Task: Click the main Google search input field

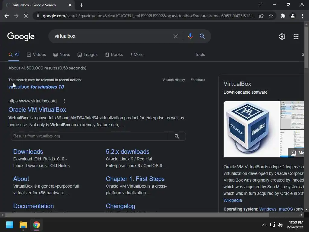Action: point(112,36)
